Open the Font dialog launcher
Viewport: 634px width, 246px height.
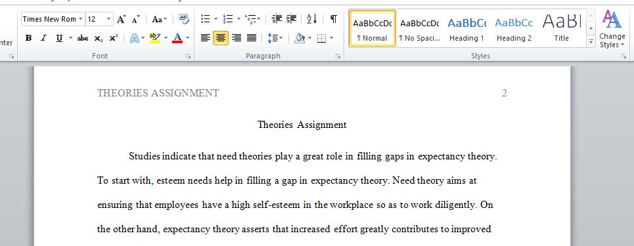click(189, 56)
